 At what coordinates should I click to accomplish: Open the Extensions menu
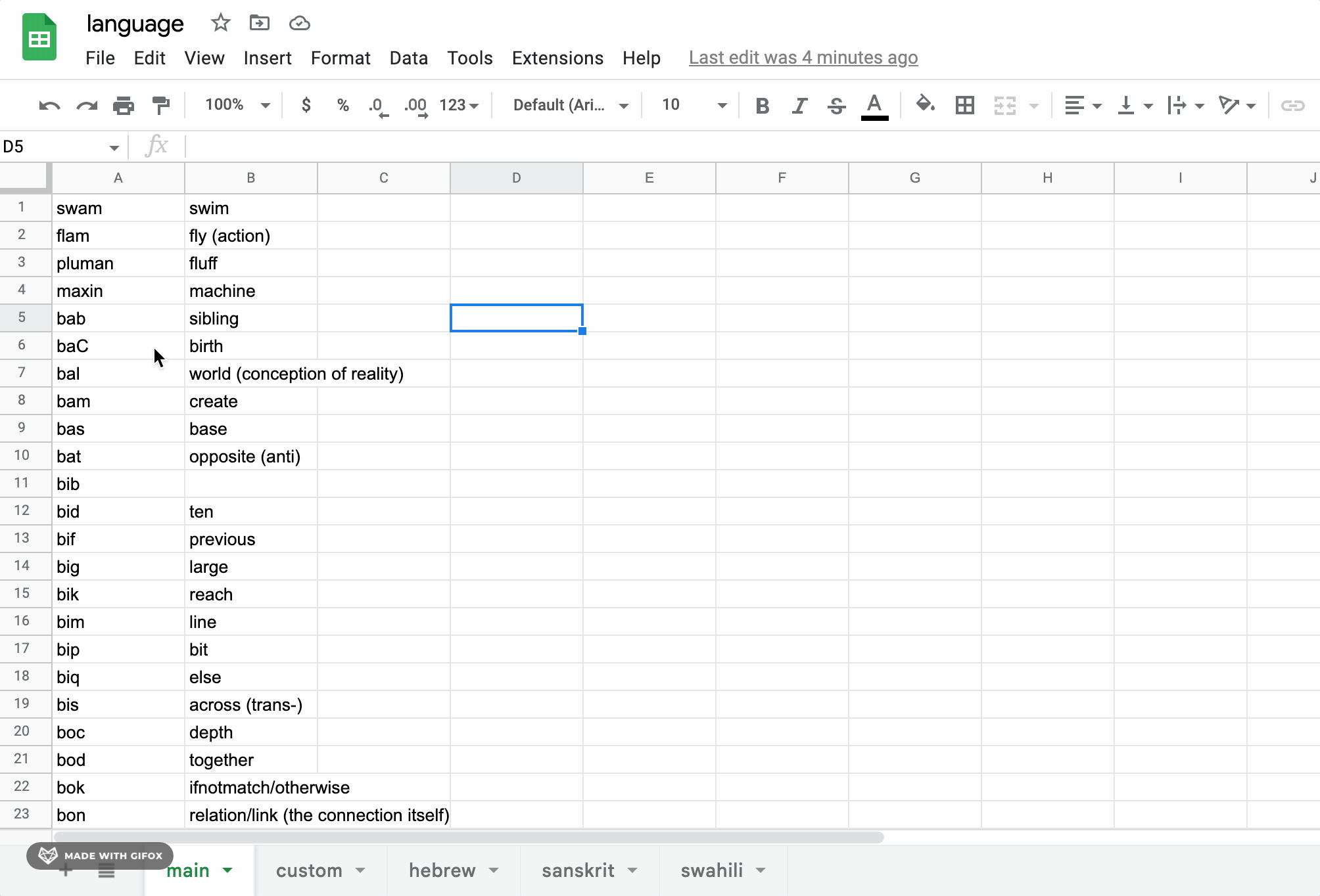coord(557,58)
